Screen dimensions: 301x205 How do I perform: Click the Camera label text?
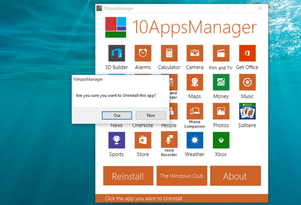pyautogui.click(x=195, y=67)
